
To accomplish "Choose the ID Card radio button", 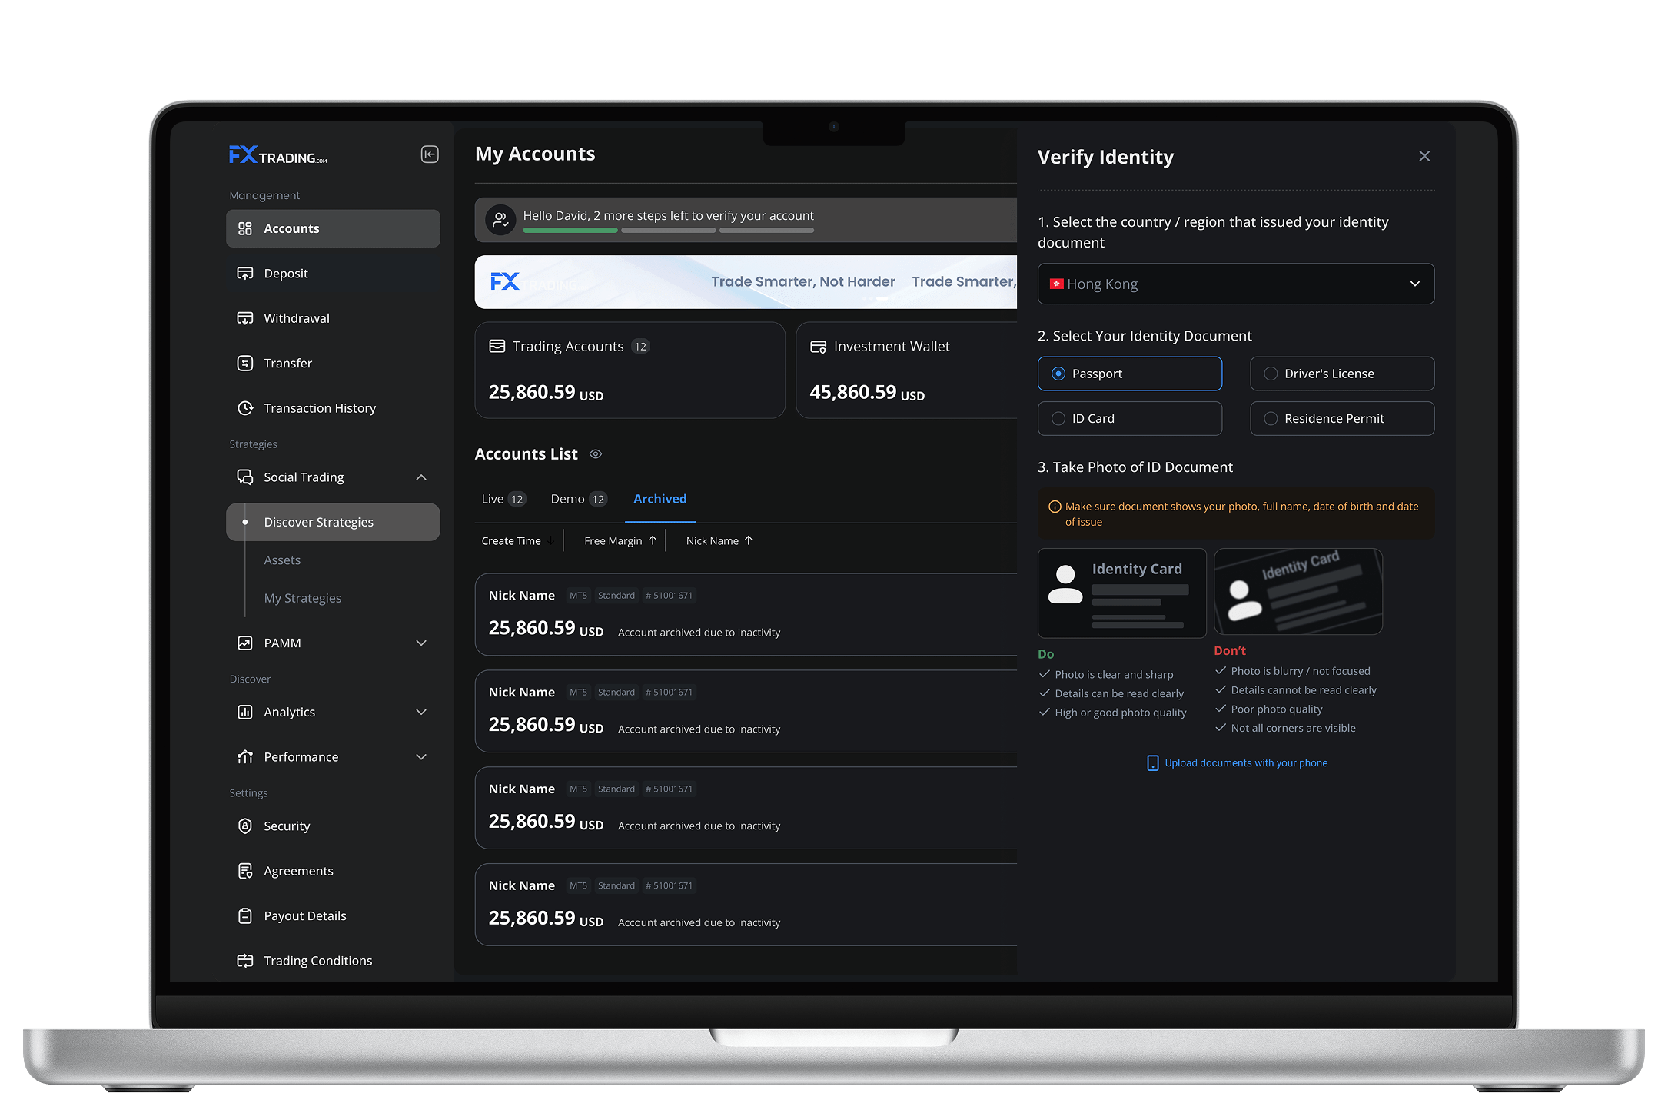I will tap(1058, 419).
